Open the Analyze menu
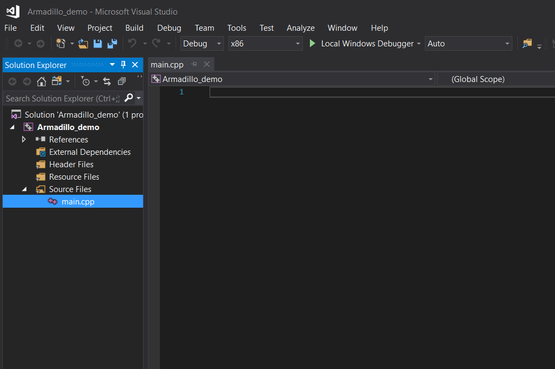This screenshot has width=555, height=369. (x=301, y=28)
